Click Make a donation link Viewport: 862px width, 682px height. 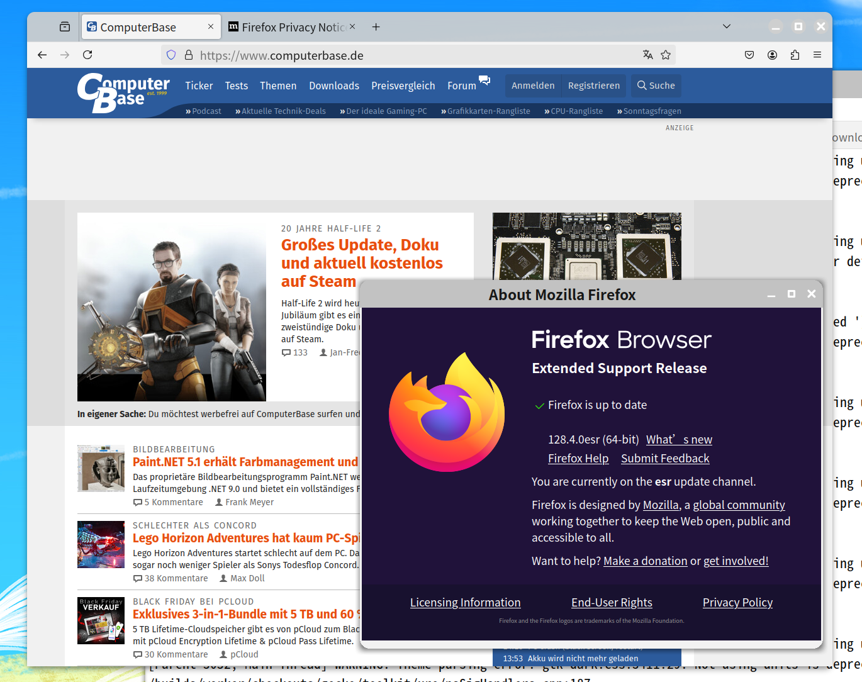[x=645, y=561]
